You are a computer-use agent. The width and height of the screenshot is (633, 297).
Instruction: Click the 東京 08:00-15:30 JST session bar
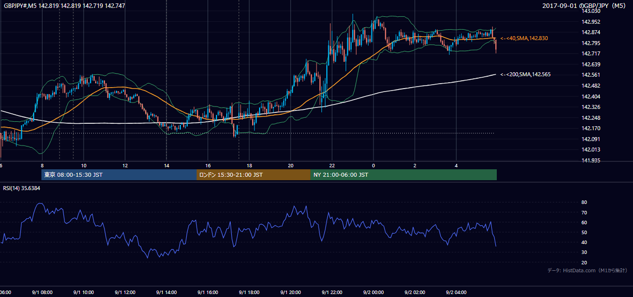coord(119,175)
